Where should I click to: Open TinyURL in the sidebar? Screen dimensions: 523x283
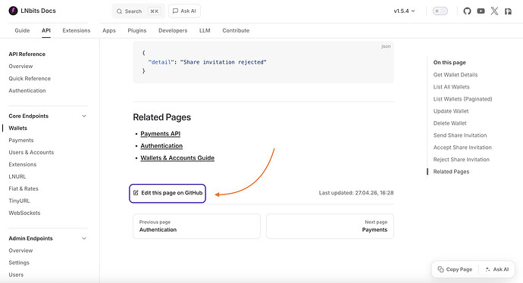[19, 201]
